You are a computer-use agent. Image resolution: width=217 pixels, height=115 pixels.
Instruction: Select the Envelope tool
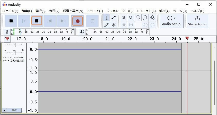point(114,18)
